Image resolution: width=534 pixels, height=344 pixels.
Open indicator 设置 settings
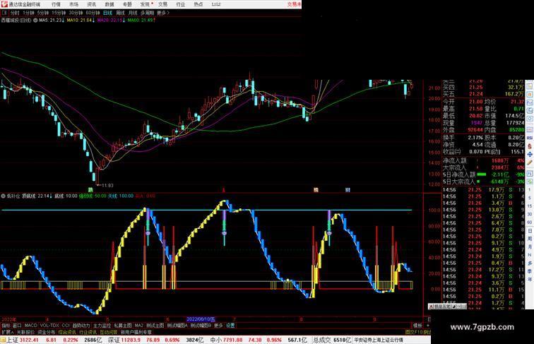[x=230, y=326]
